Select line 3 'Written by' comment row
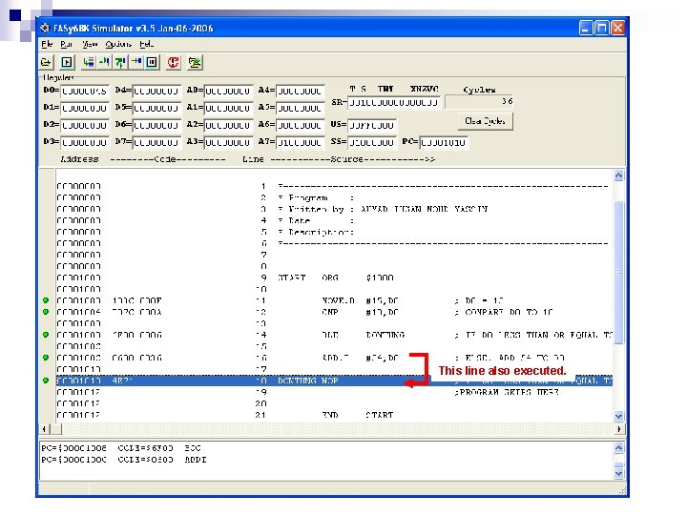 click(334, 209)
